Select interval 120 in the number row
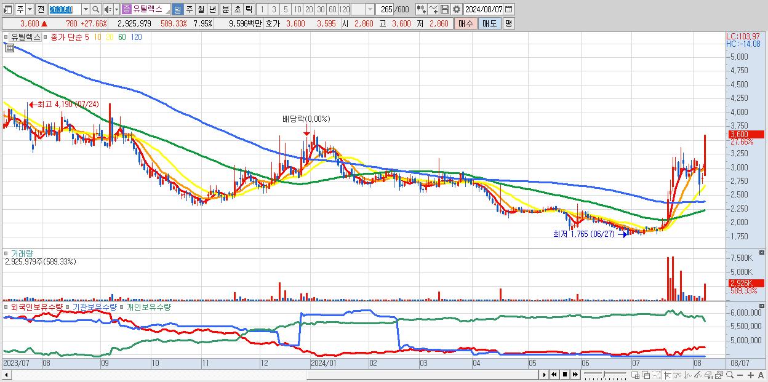 click(345, 9)
